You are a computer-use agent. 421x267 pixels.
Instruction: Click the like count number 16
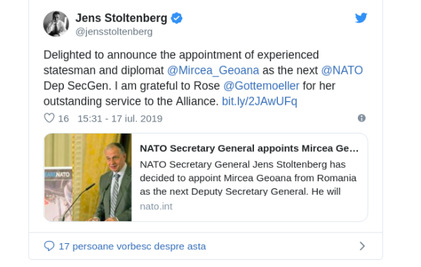tap(63, 119)
